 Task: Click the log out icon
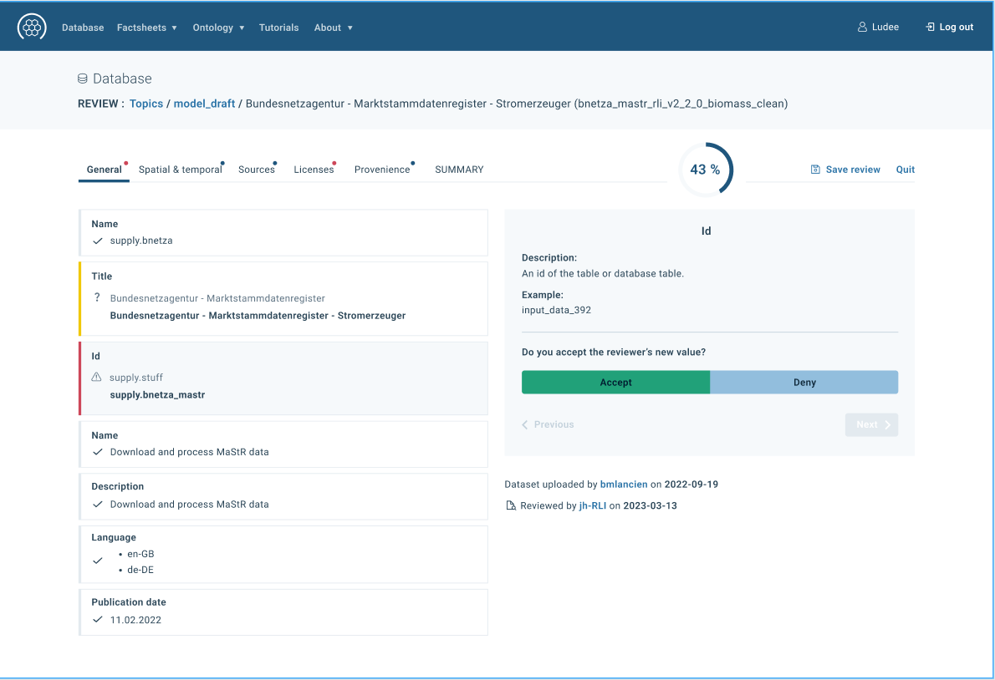tap(928, 26)
